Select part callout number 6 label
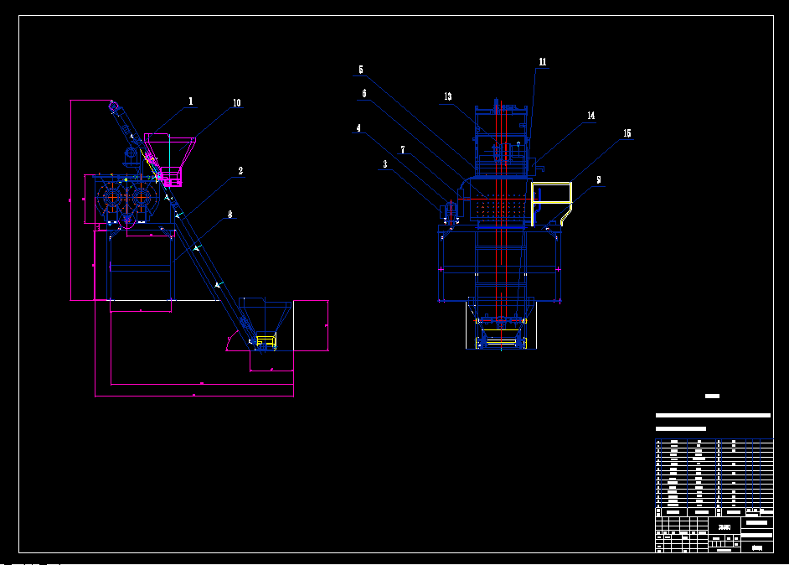 pyautogui.click(x=364, y=93)
